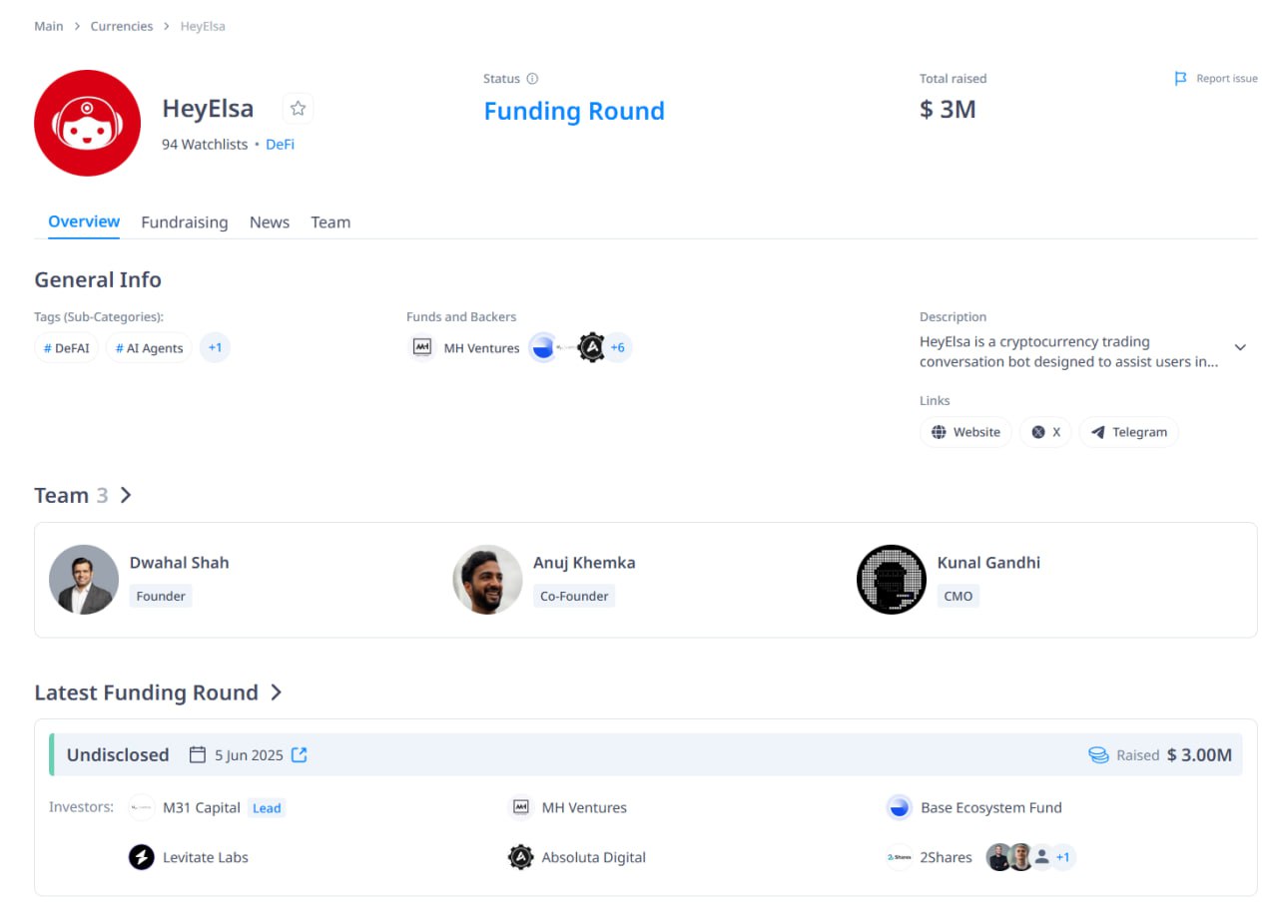
Task: Show +6 more funds and backers
Action: click(618, 348)
